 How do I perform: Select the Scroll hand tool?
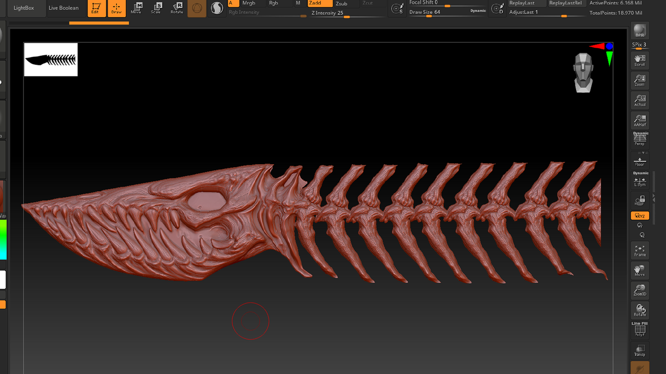[639, 60]
